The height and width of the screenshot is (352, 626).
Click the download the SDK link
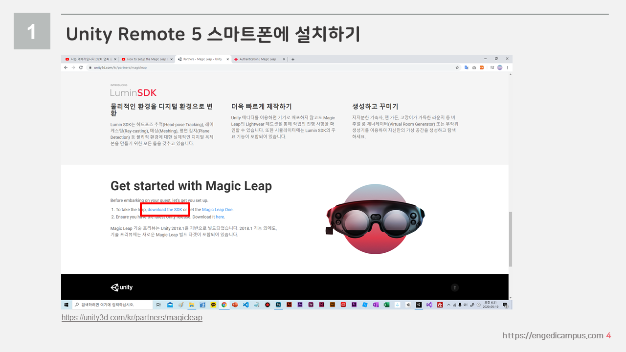click(165, 210)
